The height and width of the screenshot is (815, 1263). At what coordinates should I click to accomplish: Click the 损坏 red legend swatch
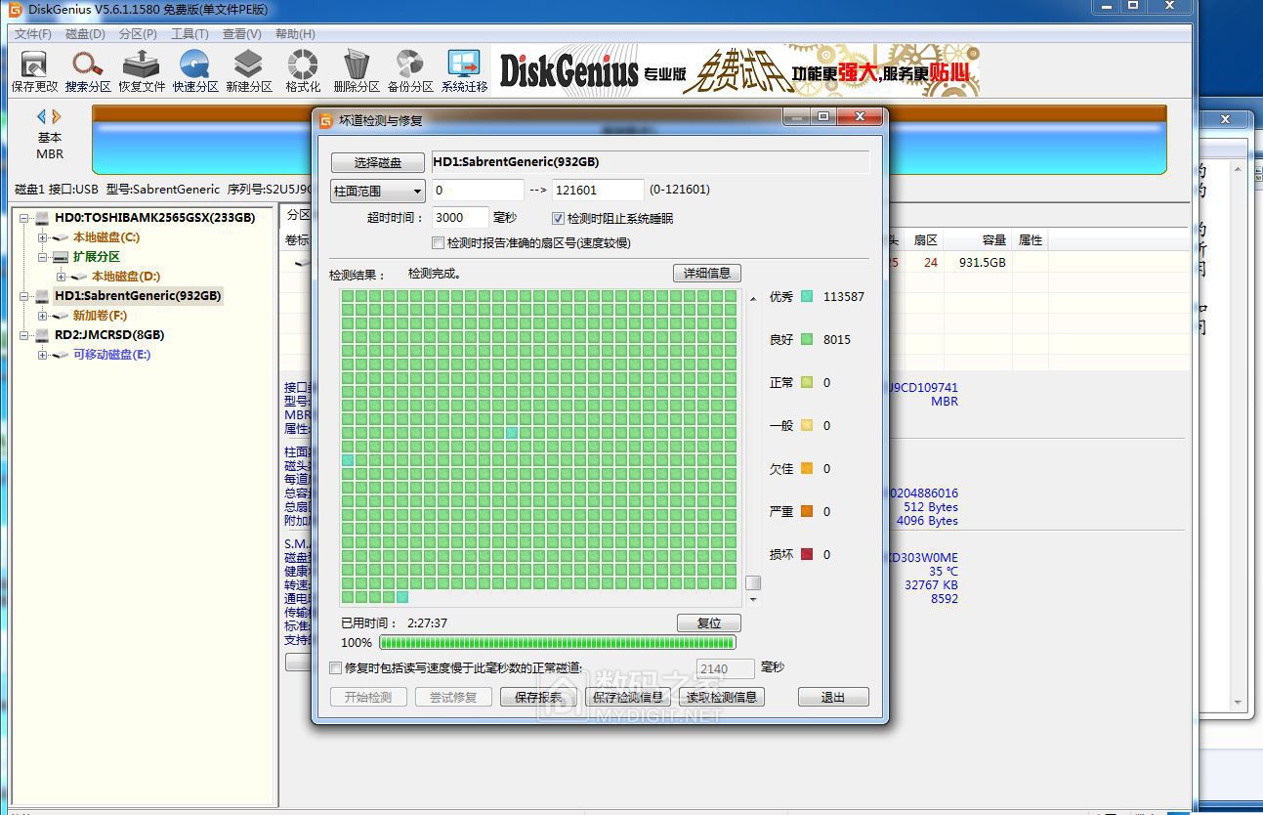[807, 554]
